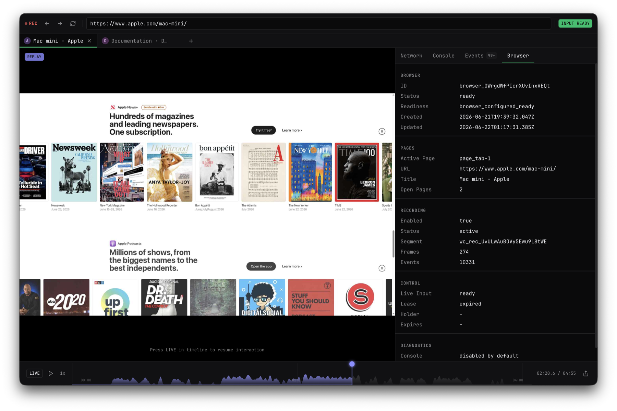Click the Apple News+ logo icon
The image size is (617, 411).
[112, 107]
